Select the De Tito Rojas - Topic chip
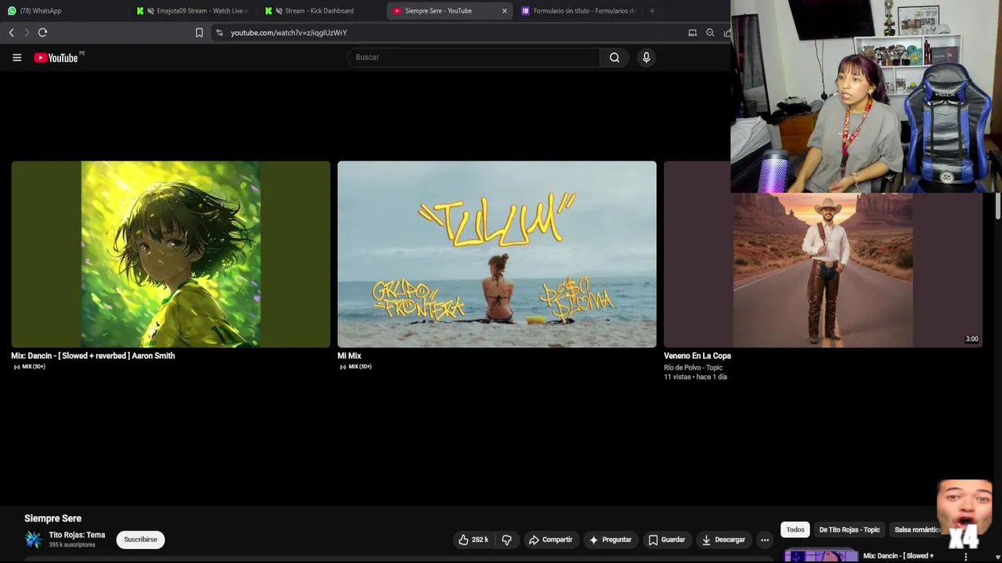 849,529
